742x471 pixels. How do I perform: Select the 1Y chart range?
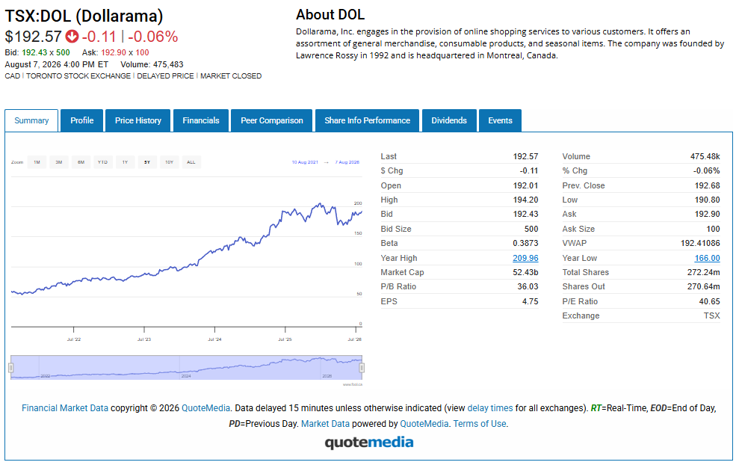tap(125, 162)
